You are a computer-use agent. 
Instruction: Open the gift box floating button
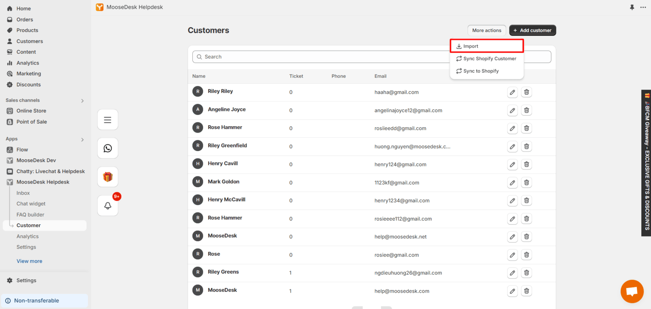[108, 177]
